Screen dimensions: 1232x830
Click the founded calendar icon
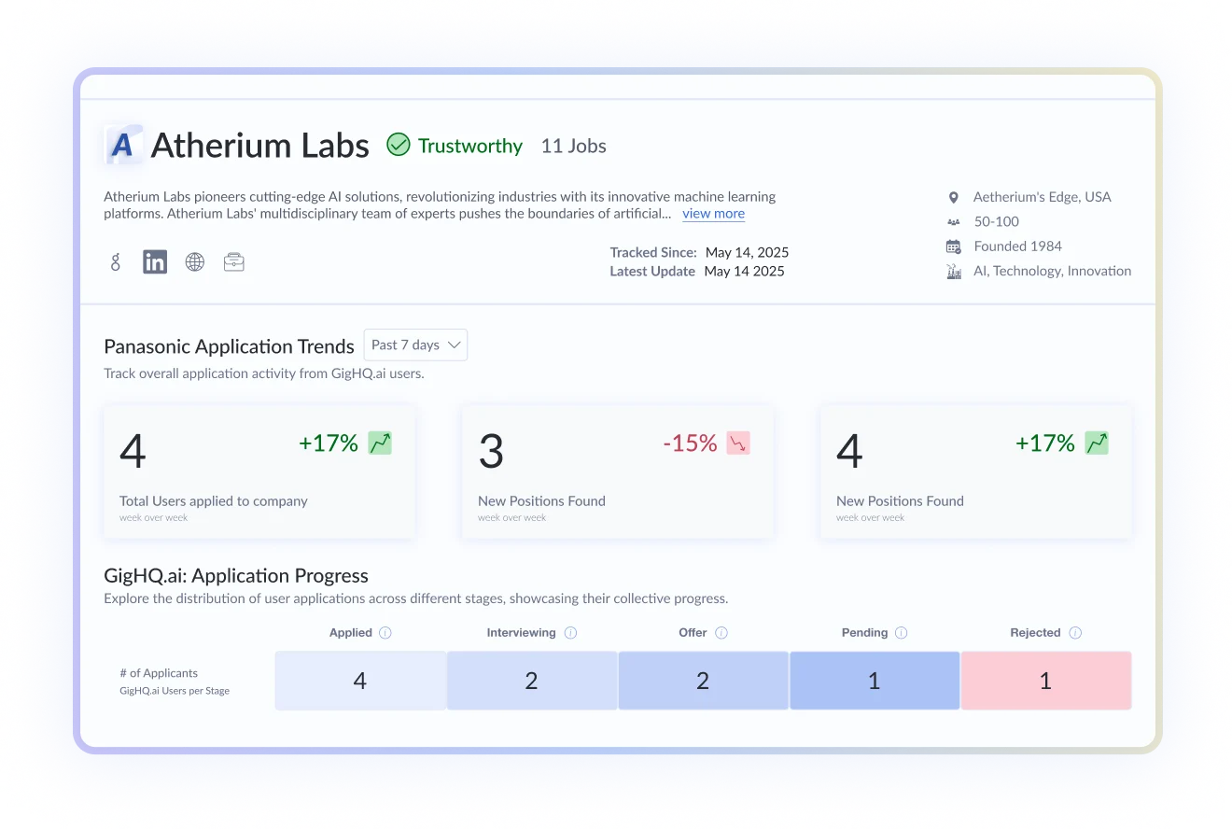pyautogui.click(x=953, y=246)
